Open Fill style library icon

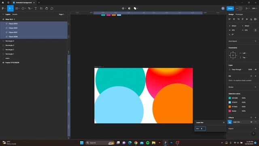251,76
